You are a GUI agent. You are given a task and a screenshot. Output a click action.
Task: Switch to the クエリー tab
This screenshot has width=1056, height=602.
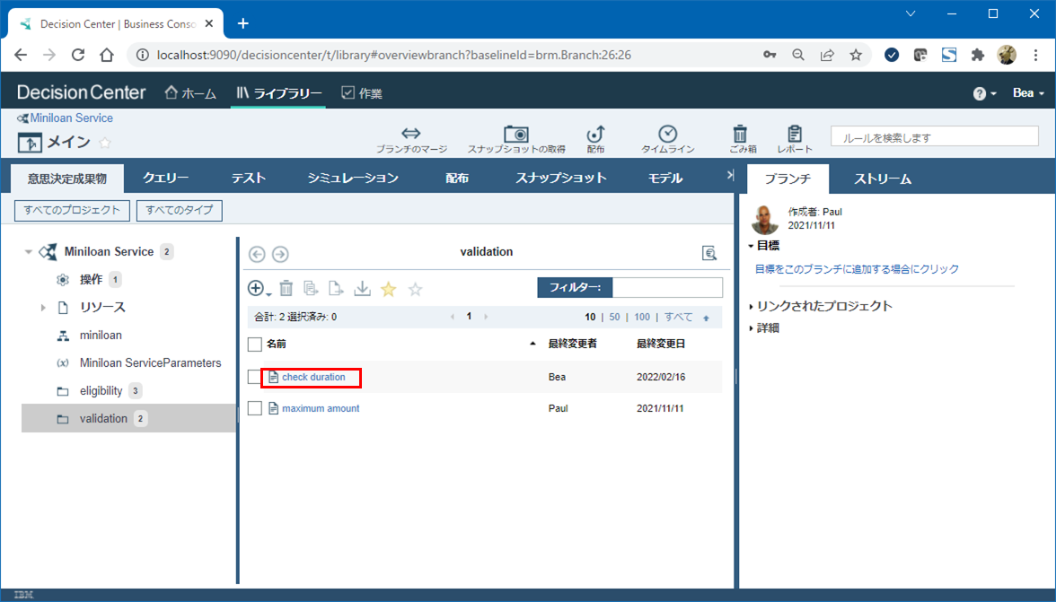[165, 179]
